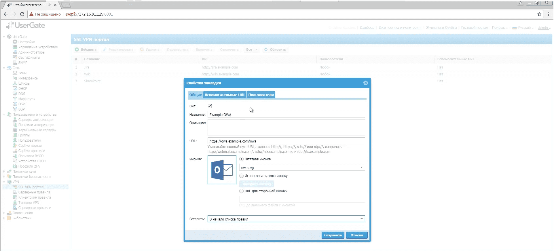Focus the Название field with Example OWA

[x=286, y=115]
